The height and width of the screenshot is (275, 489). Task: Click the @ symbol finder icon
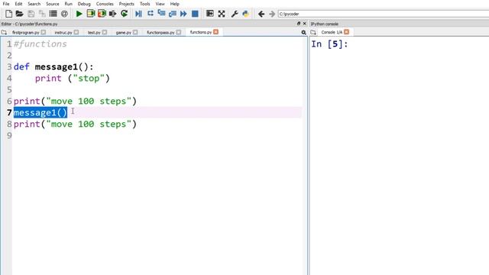point(64,14)
